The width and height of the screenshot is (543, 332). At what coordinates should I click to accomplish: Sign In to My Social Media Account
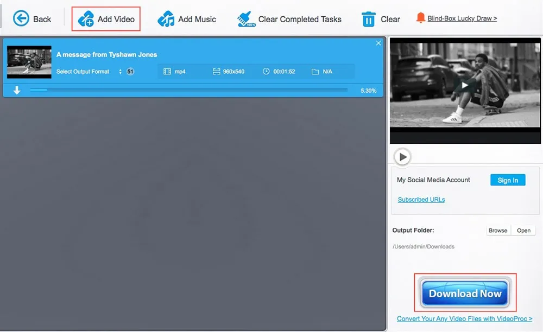click(508, 180)
